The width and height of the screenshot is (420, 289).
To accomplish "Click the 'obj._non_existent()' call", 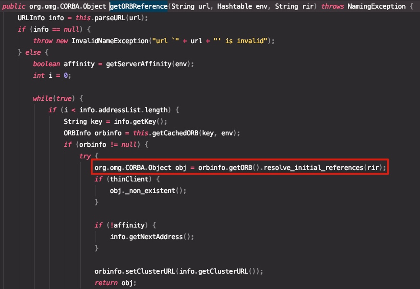I will [146, 191].
